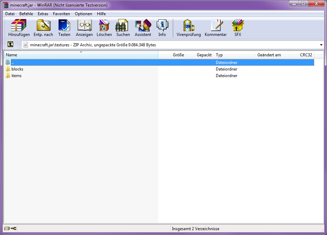
Task: Open the Hilfe menu
Action: point(101,14)
